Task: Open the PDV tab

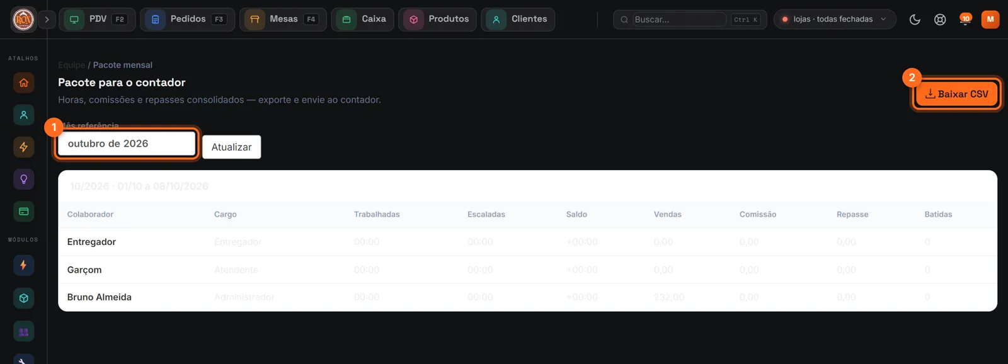Action: (97, 20)
